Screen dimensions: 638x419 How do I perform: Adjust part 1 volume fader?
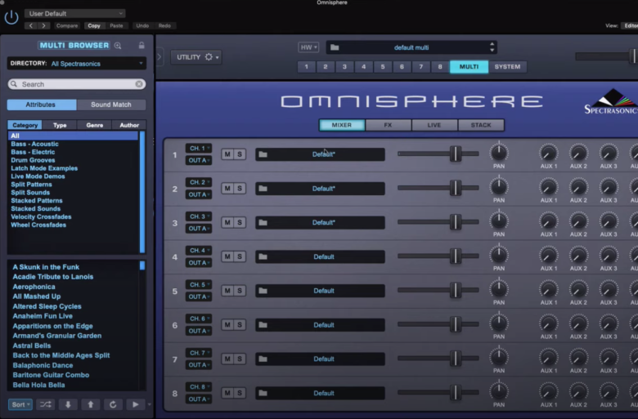456,154
